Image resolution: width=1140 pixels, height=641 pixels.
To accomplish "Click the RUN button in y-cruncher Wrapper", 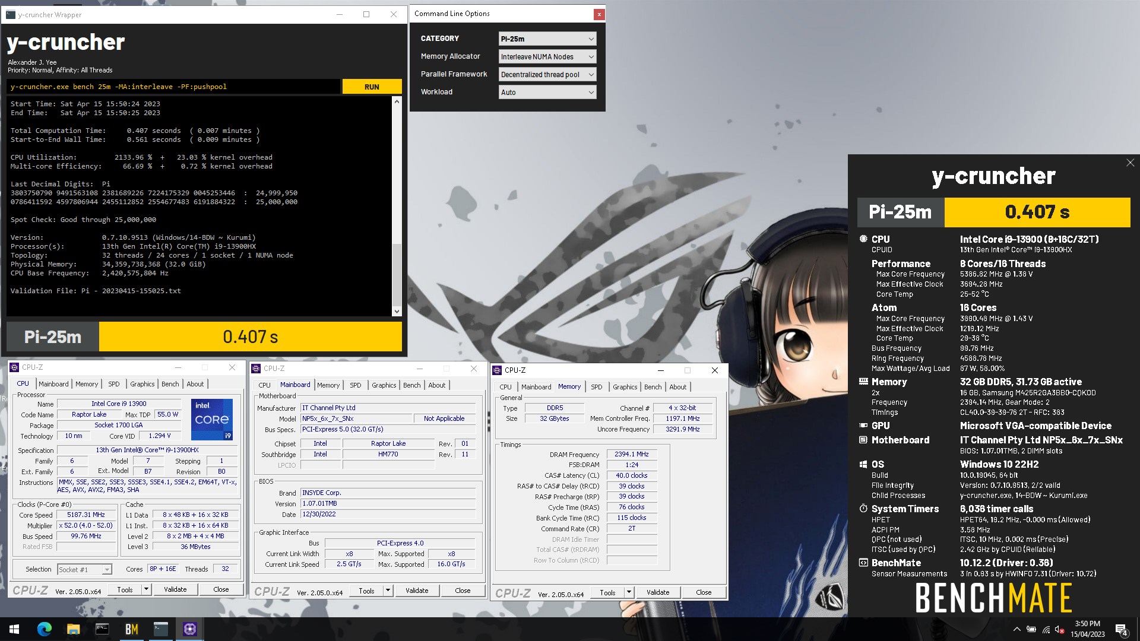I will [372, 87].
